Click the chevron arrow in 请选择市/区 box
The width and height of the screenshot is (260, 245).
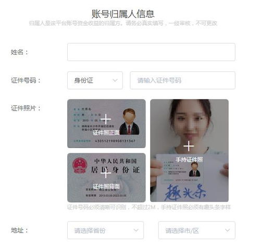tap(228, 230)
